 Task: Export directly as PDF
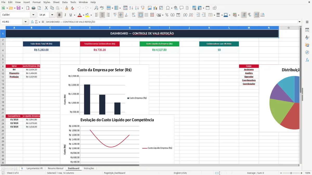pos(28,8)
